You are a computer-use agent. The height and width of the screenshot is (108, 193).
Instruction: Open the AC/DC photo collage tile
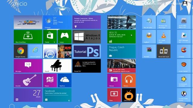(65, 51)
